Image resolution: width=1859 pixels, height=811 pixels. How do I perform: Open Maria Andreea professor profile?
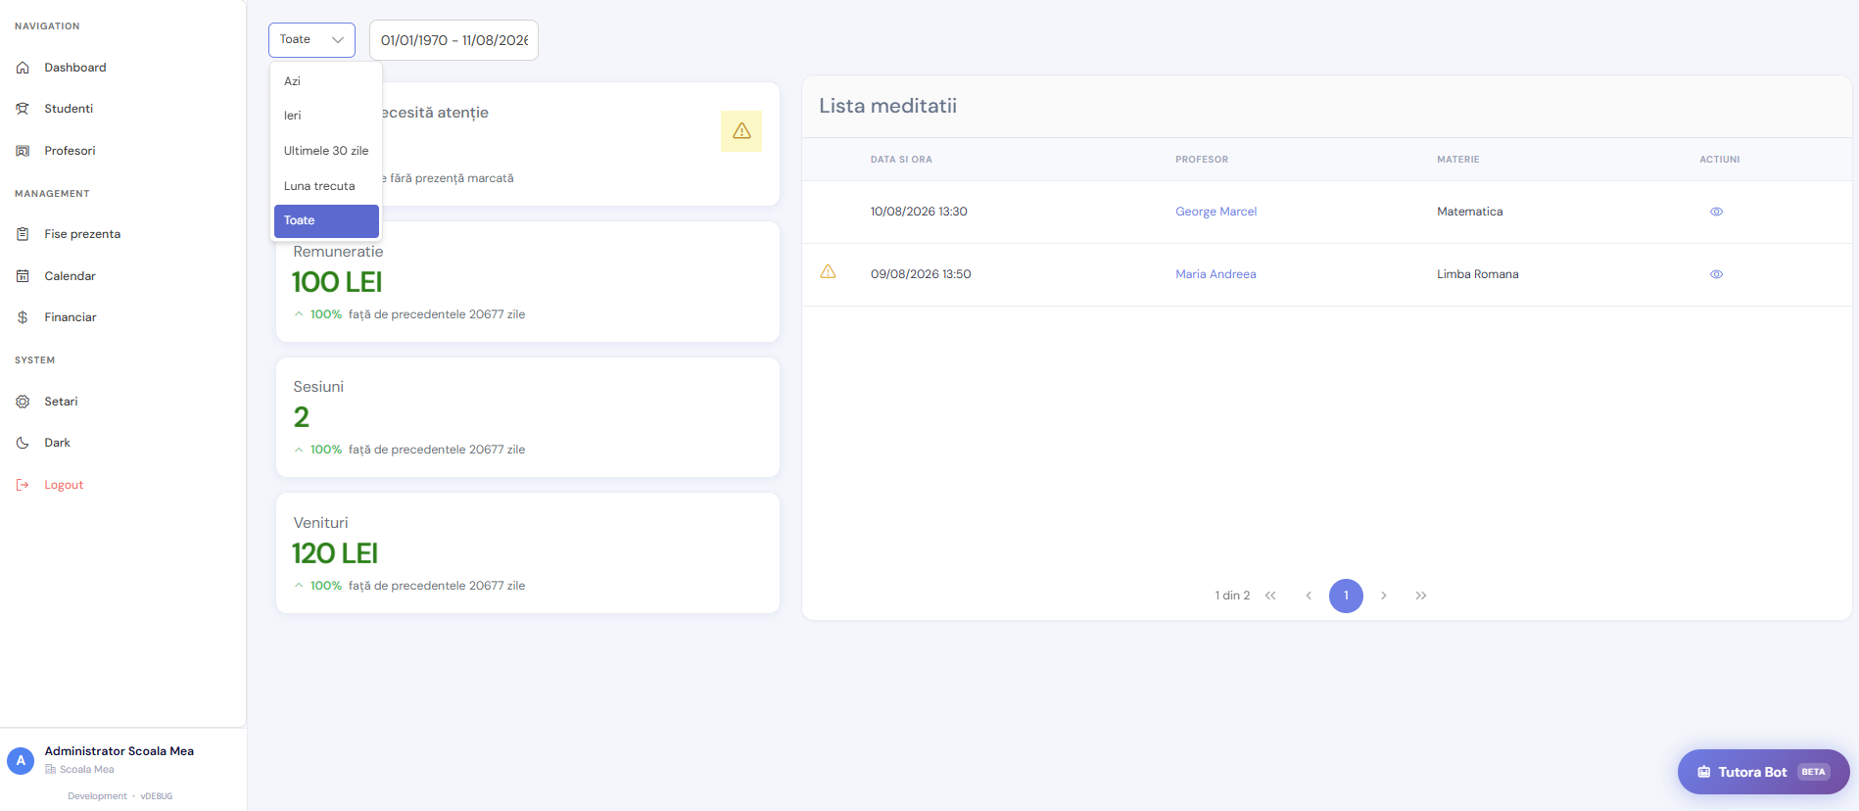coord(1215,274)
